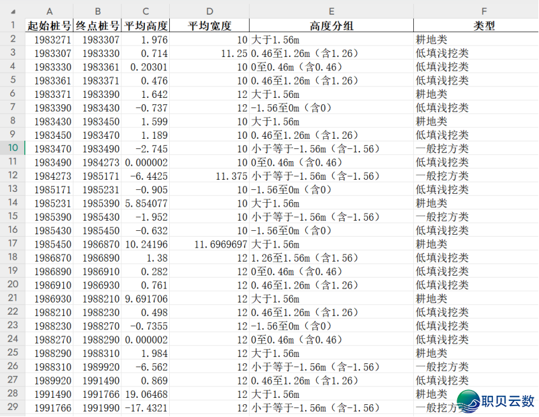Select cell 1.26至1.56m（含1.56）
The width and height of the screenshot is (539, 417).
point(331,258)
